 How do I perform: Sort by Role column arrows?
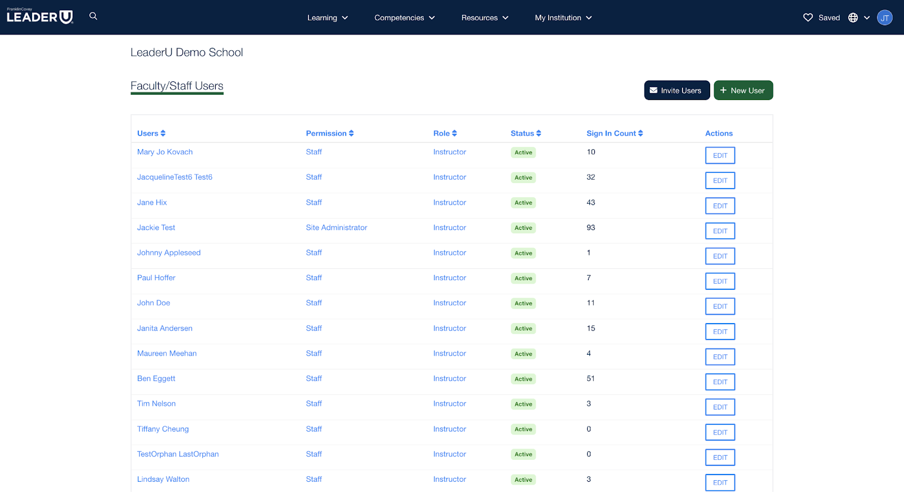[x=454, y=133]
